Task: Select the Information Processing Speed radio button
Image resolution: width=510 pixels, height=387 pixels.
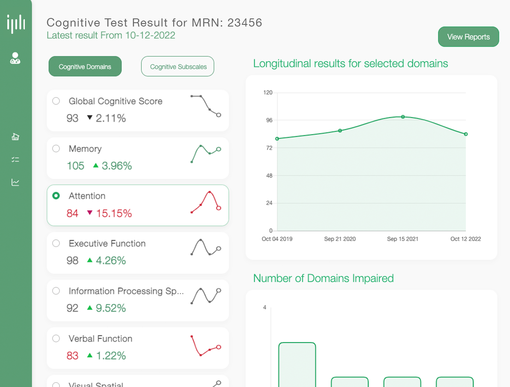Action: [56, 291]
